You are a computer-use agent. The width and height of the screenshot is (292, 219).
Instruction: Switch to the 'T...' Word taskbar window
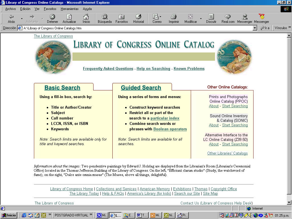click(x=142, y=215)
